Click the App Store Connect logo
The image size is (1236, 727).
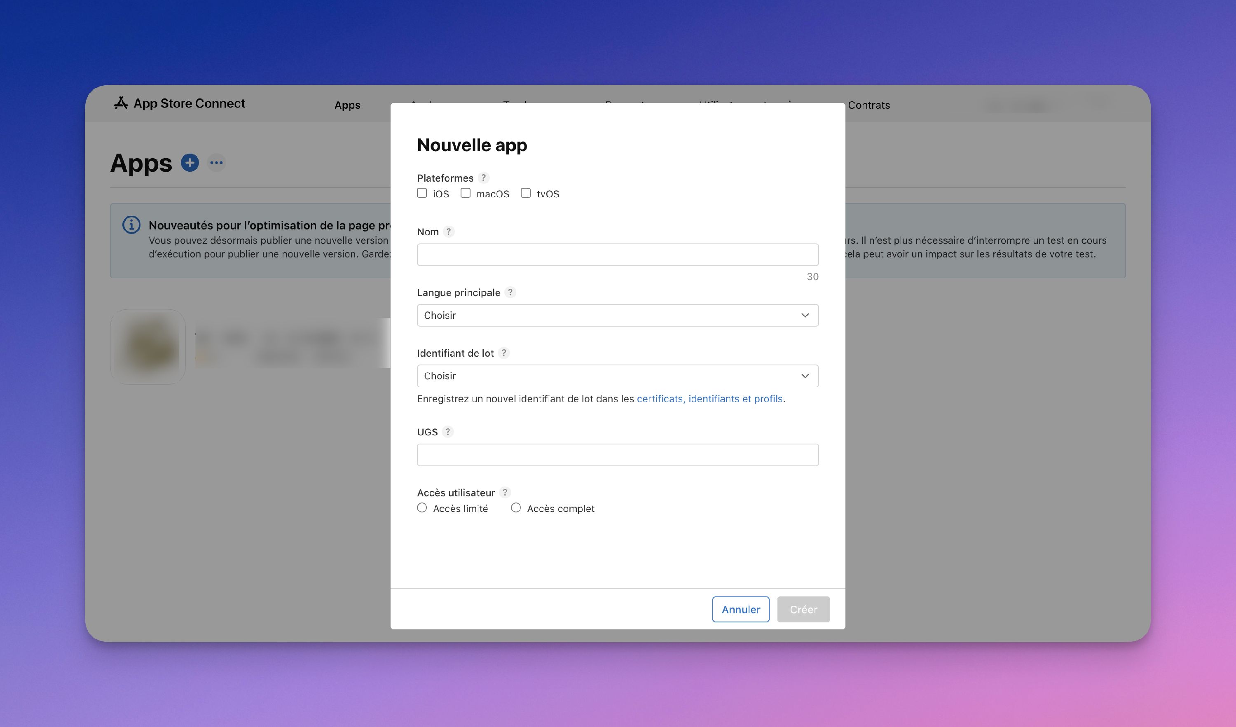point(180,103)
